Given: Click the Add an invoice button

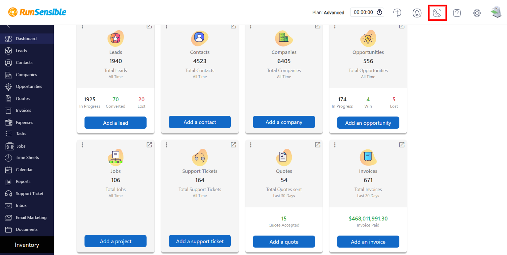Looking at the screenshot, I should (368, 242).
